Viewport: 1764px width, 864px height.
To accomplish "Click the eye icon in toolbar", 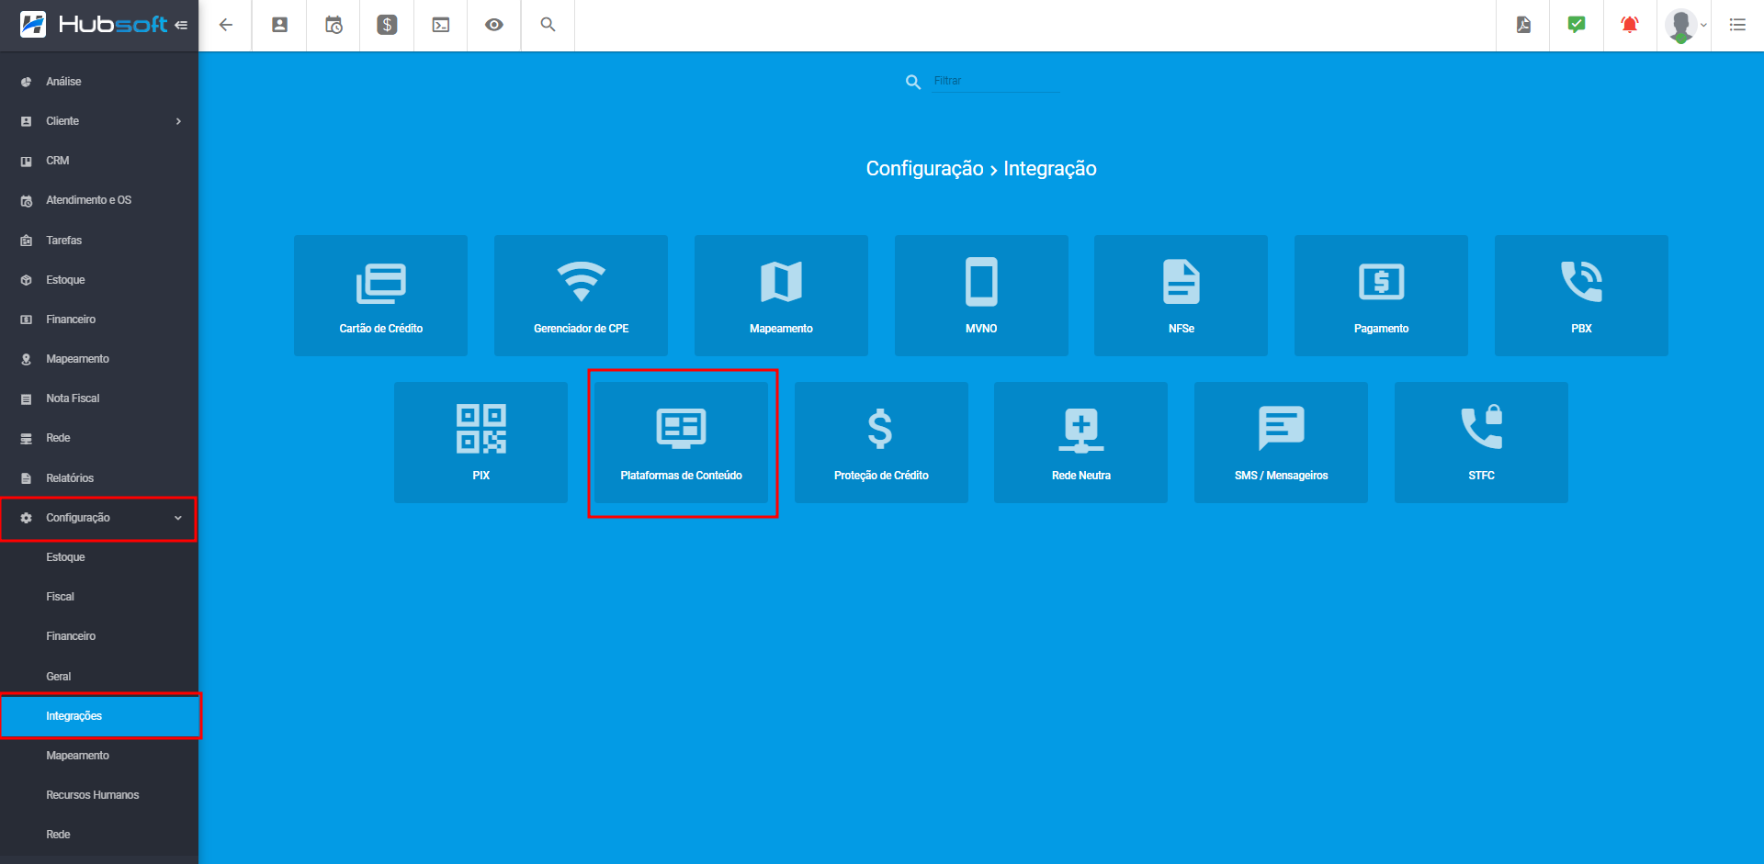I will [x=494, y=25].
